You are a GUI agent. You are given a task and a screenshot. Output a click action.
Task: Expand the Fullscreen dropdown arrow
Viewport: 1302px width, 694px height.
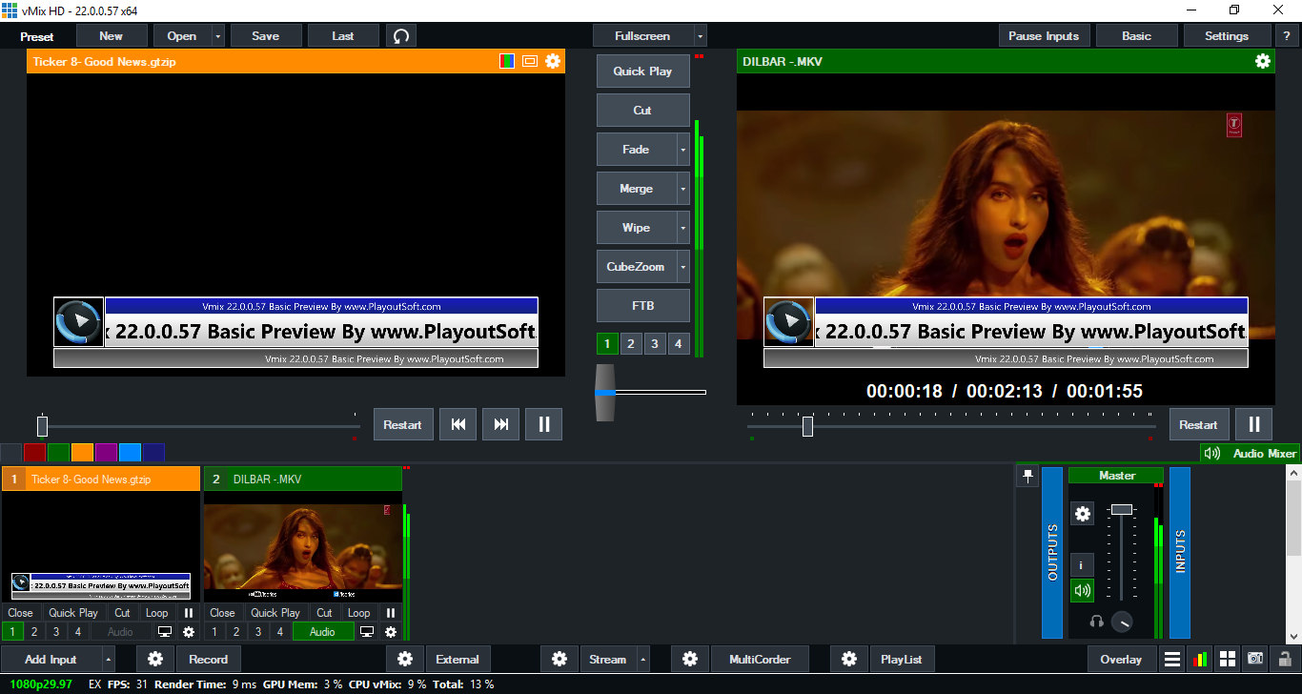tap(701, 36)
